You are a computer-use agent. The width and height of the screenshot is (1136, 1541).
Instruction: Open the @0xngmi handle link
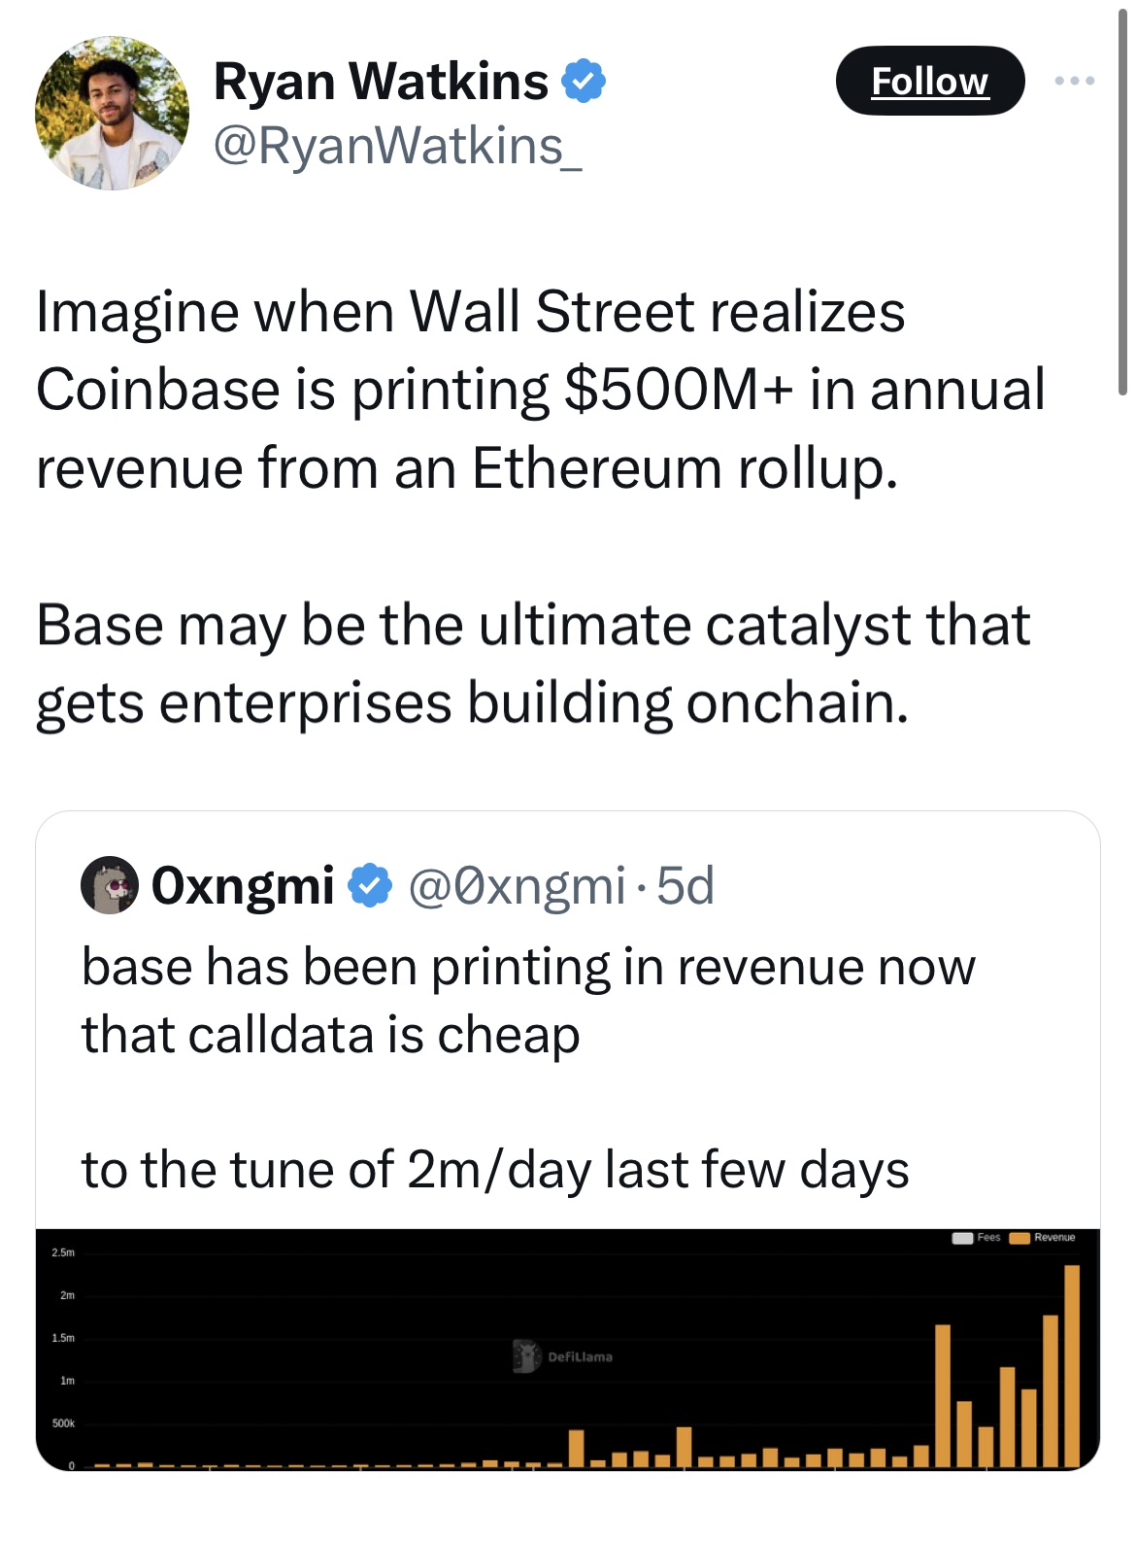[x=516, y=885]
